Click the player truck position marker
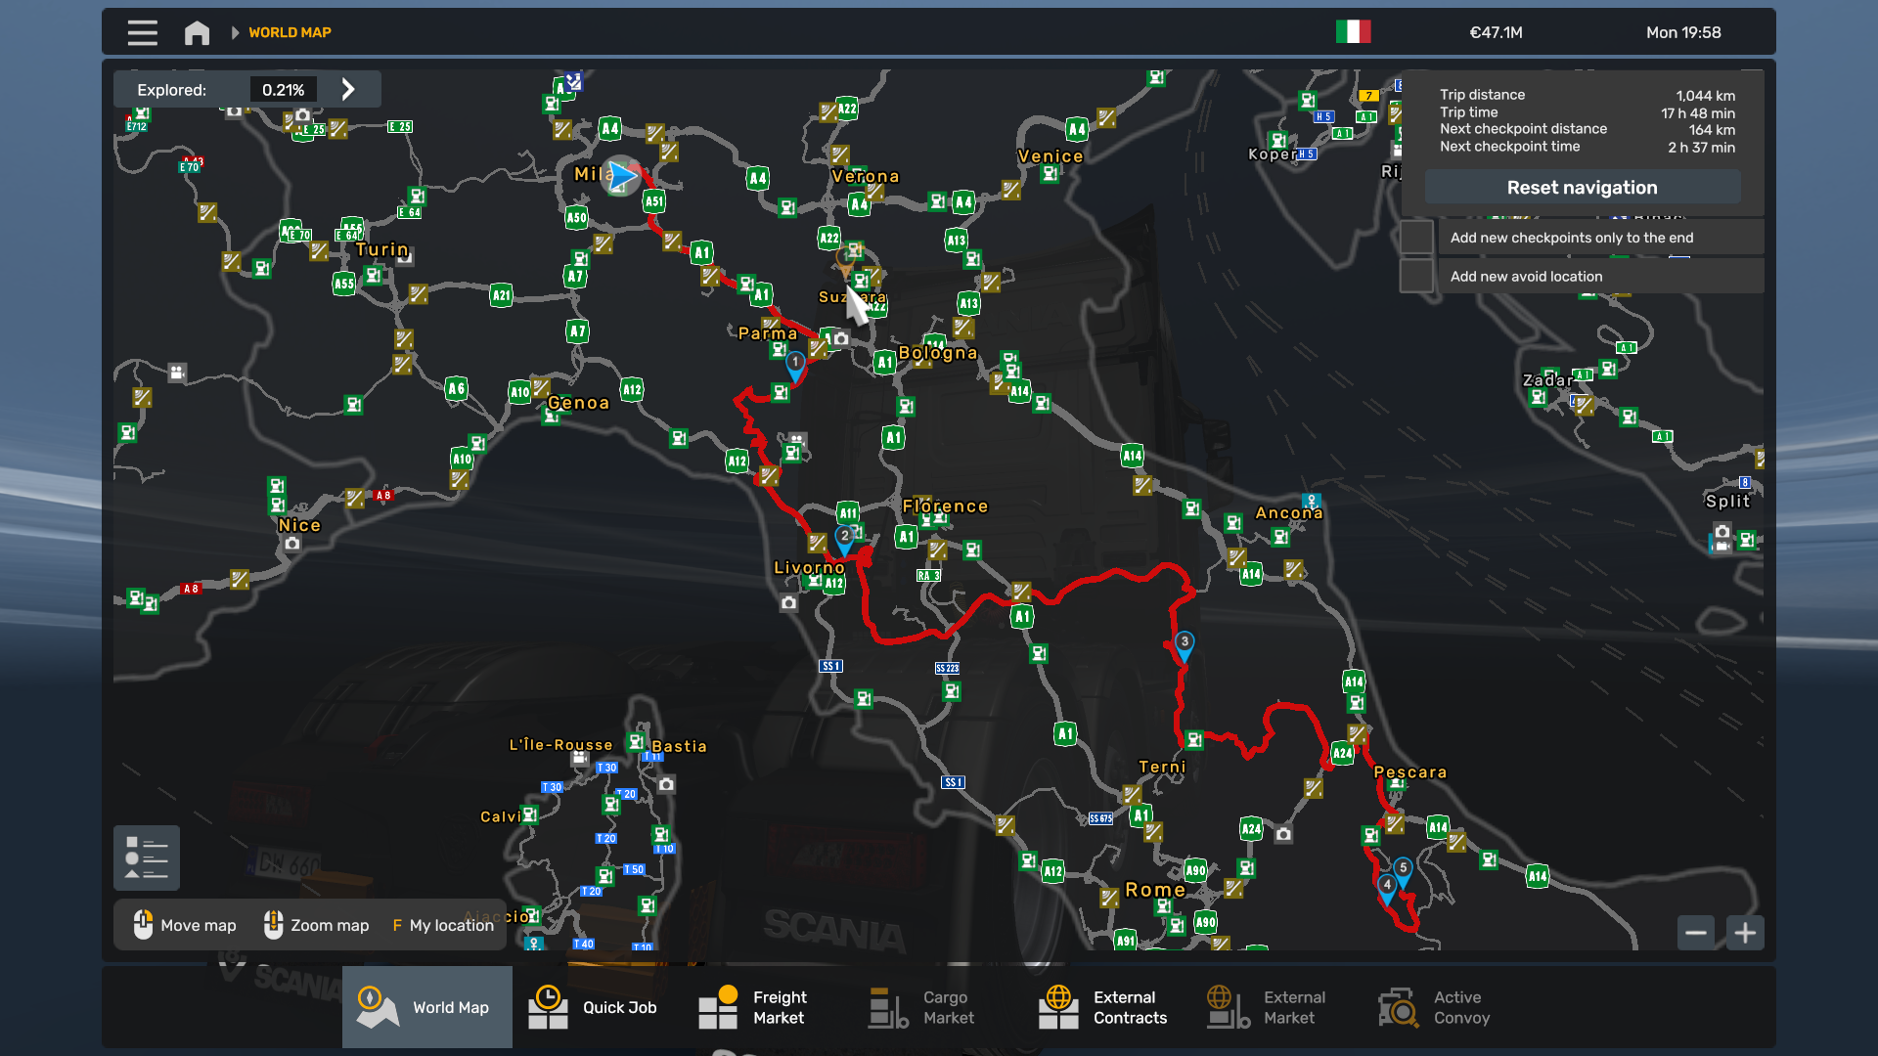This screenshot has width=1878, height=1056. [621, 176]
